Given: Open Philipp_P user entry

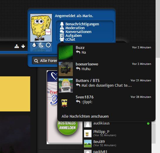Looking at the screenshot, I should point(101,131).
